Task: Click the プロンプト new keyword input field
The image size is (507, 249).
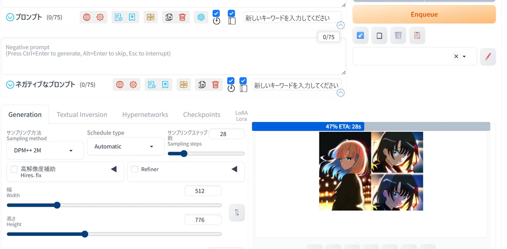Action: point(292,18)
